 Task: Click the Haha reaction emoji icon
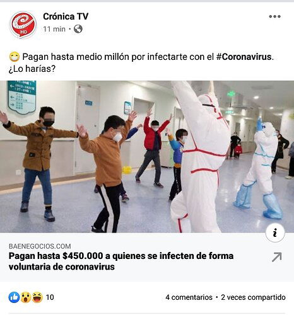click(x=37, y=297)
